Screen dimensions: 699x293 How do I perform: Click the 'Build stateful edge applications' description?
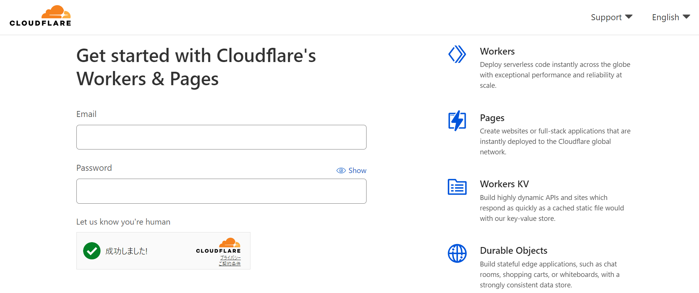point(550,274)
